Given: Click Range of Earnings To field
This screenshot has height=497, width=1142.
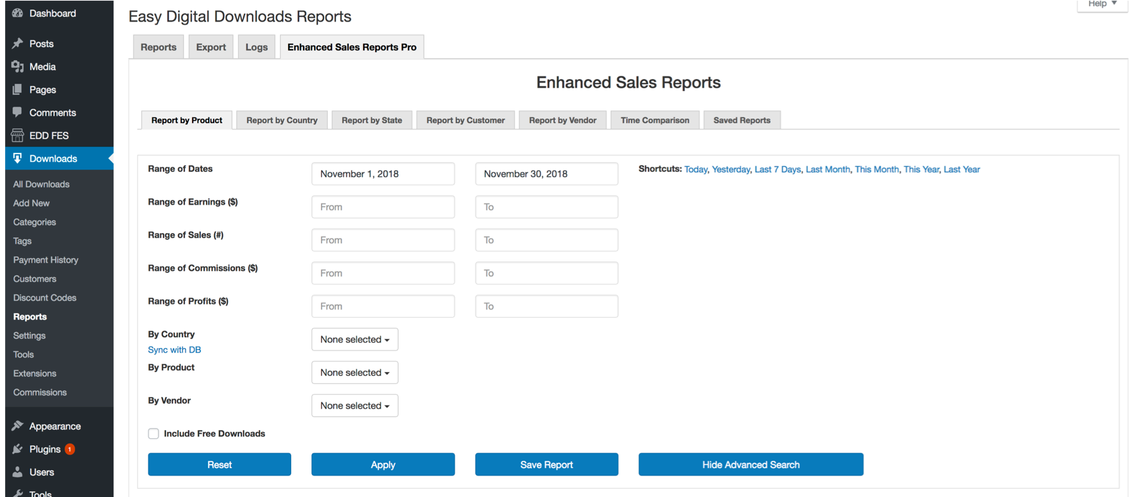Looking at the screenshot, I should click(x=546, y=207).
